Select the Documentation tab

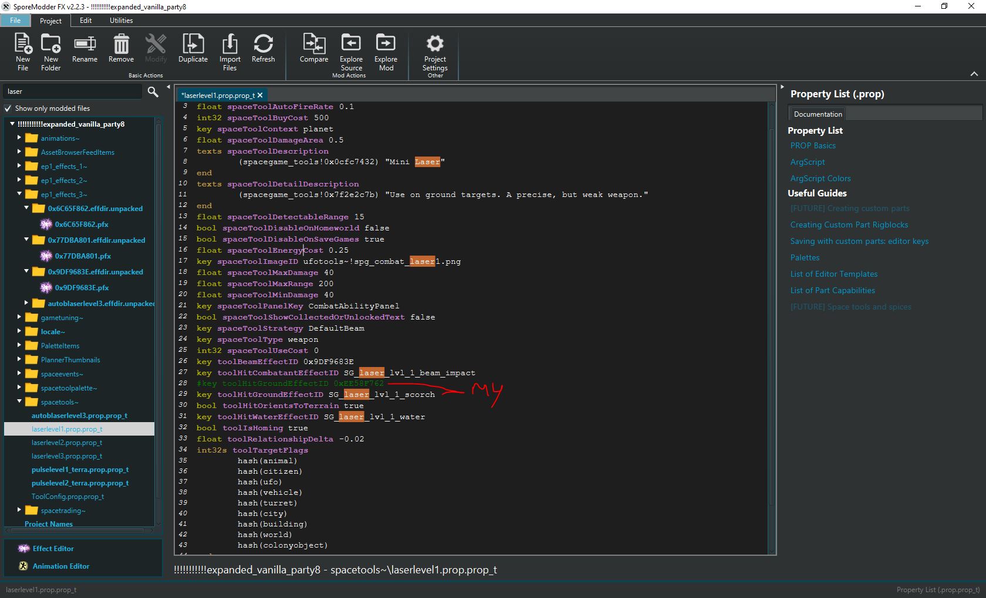click(x=818, y=114)
